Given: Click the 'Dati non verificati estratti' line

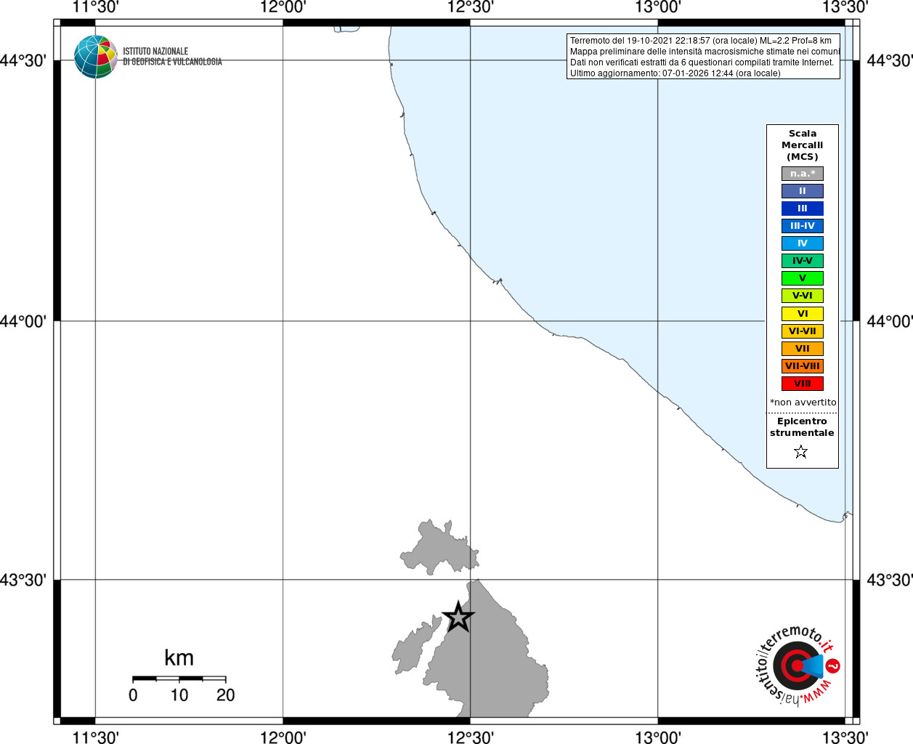Looking at the screenshot, I should coord(702,62).
